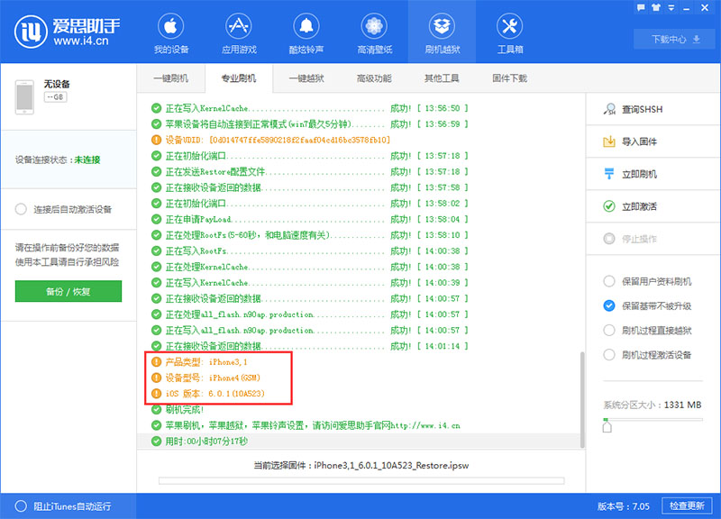The image size is (721, 519).
Task: Open 应用游戏 (Apps & Games) section
Action: [x=240, y=33]
